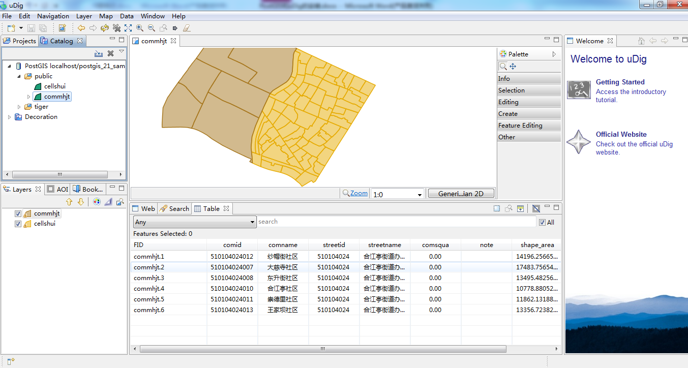Viewport: 688px width, 368px height.
Task: Click the Catalog import icon
Action: [99, 53]
